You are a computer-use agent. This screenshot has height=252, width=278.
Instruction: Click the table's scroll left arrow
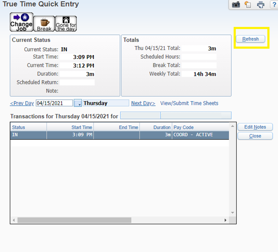coord(14,220)
